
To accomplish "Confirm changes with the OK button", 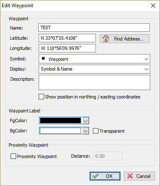I will [x=105, y=176].
